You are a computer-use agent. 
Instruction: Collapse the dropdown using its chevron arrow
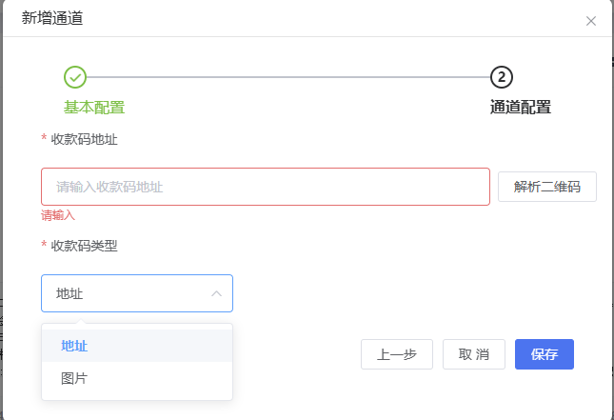[216, 293]
